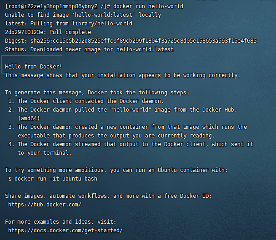Click 'Status: Downloaded newer image' line
This screenshot has height=240, width=276.
click(x=89, y=49)
